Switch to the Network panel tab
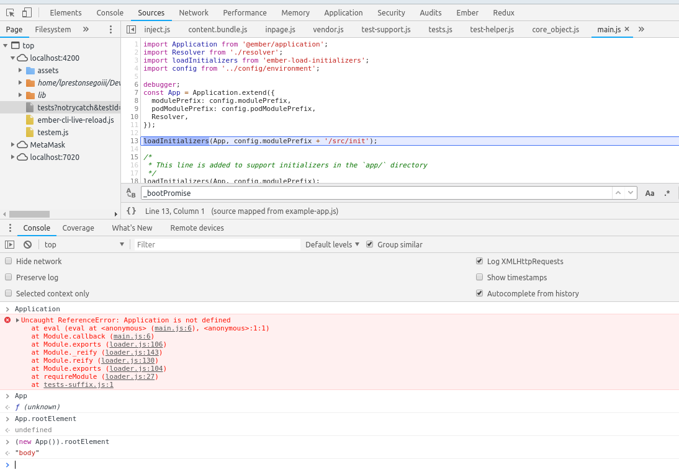This screenshot has width=679, height=470. (194, 13)
